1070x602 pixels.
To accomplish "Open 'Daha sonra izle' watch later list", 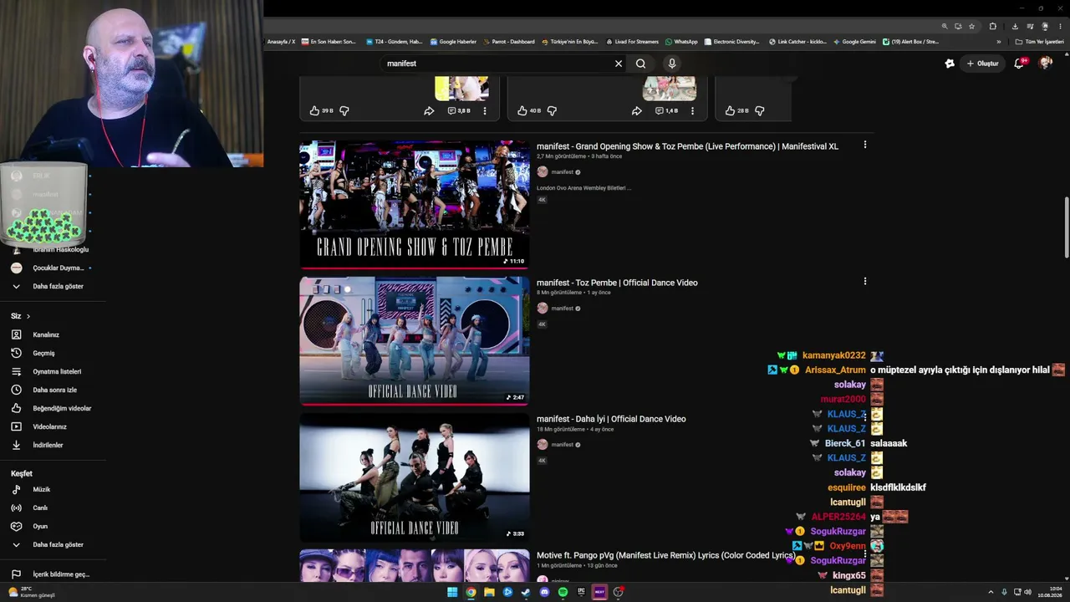I will coord(53,390).
